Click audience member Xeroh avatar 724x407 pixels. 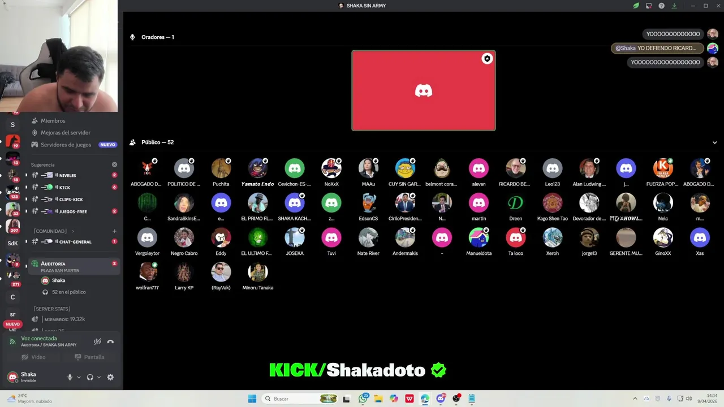553,237
